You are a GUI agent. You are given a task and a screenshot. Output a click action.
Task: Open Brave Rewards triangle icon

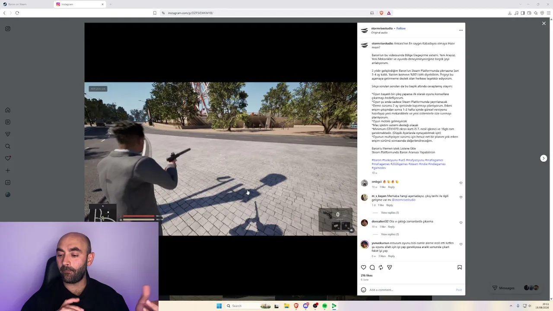click(x=389, y=13)
